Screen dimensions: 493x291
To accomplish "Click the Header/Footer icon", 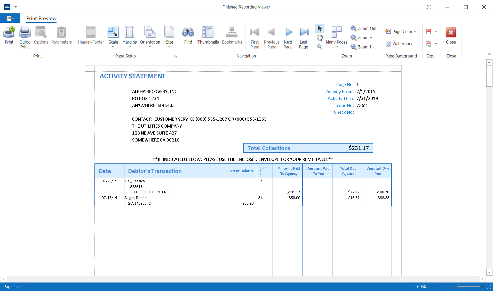I will click(91, 36).
